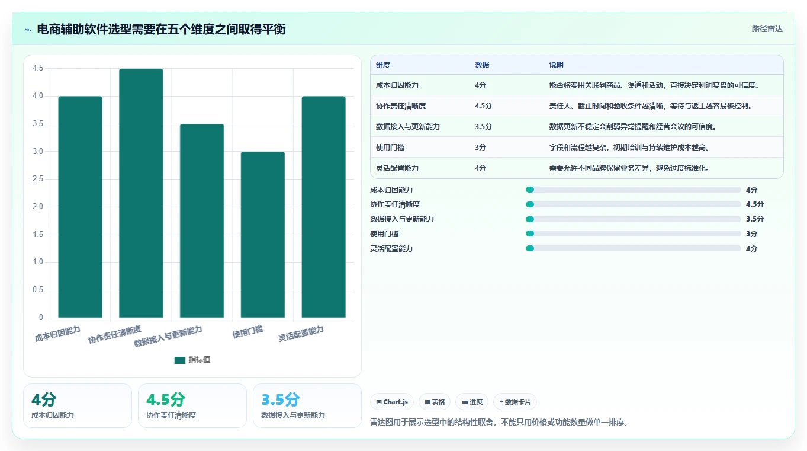
Task: Click the page title about 电商辅助软件选型
Action: 162,29
